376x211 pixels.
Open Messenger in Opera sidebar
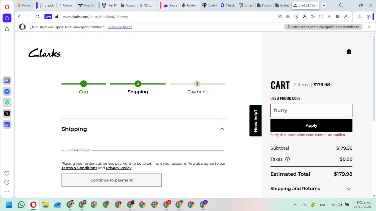click(7, 91)
